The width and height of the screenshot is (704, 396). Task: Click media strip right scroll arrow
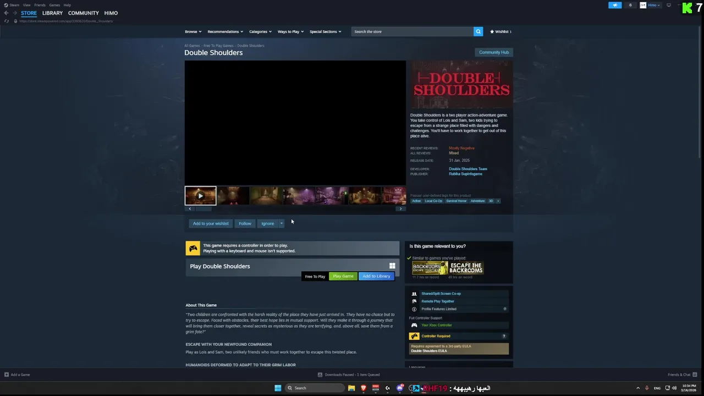[x=400, y=209]
